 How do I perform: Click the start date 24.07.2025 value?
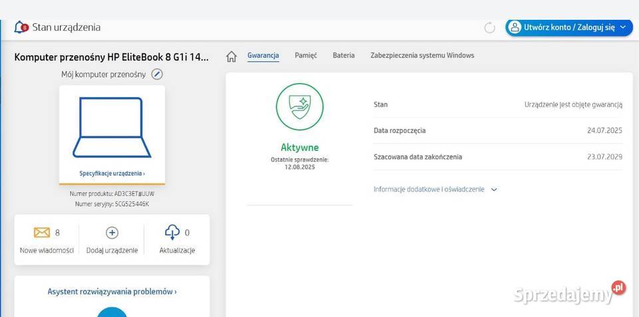coord(605,131)
